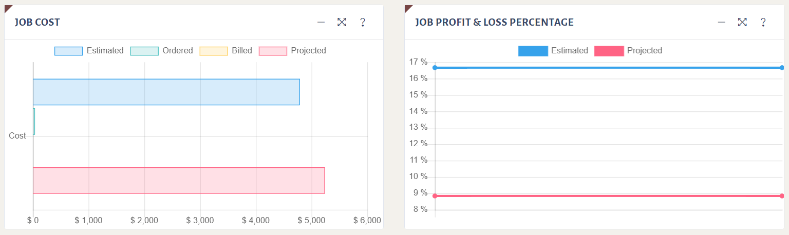
Task: Select left data point on Projected percentage line
Action: 435,196
